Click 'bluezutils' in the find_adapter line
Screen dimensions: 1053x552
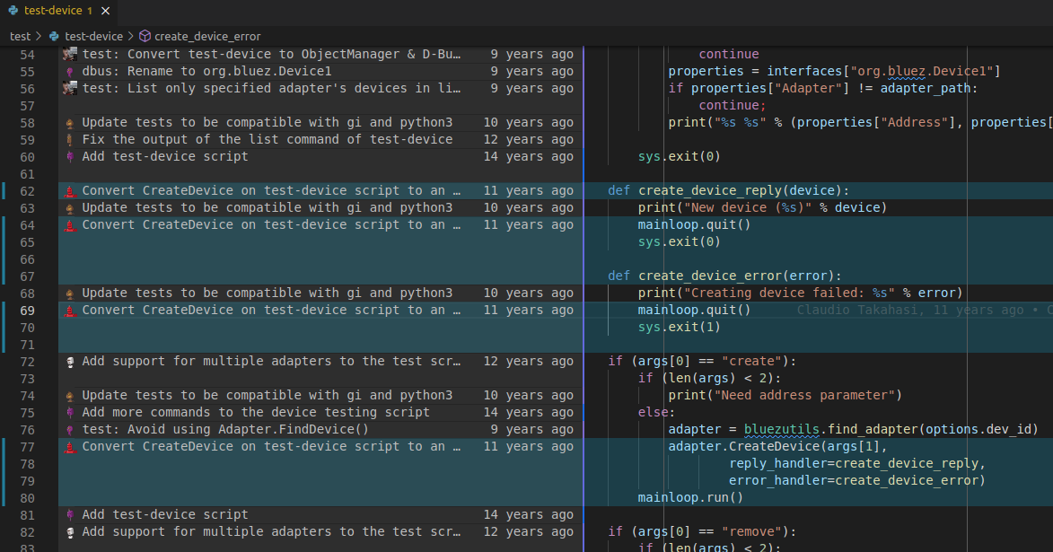[x=782, y=429]
